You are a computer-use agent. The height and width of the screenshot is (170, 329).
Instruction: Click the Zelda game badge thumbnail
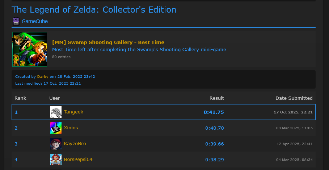(30, 49)
